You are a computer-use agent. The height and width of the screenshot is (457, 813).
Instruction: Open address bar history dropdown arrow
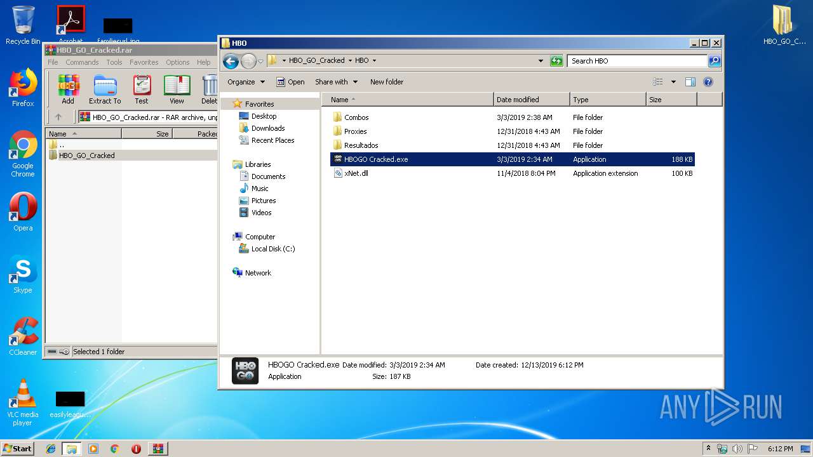click(x=541, y=61)
